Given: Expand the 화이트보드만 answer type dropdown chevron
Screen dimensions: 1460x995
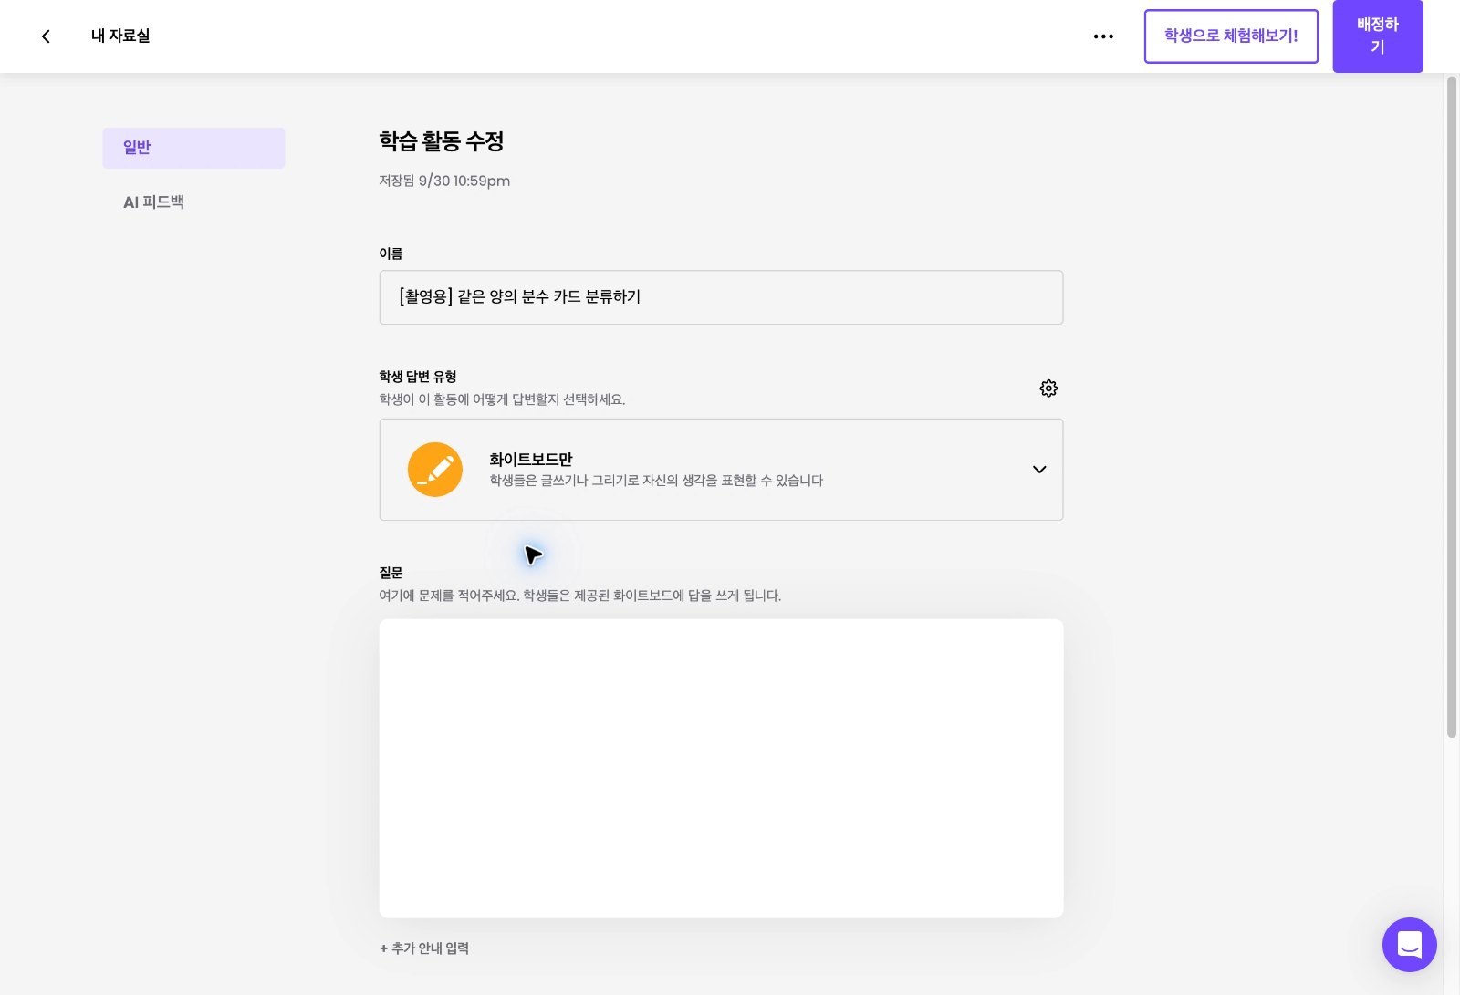Looking at the screenshot, I should [1039, 470].
